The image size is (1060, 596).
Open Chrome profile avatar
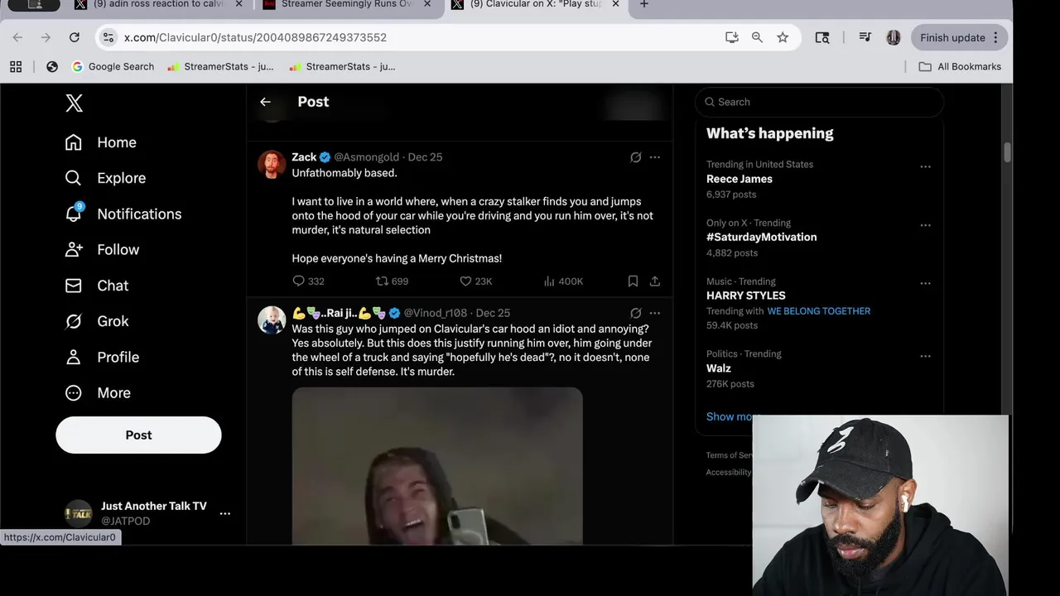894,37
